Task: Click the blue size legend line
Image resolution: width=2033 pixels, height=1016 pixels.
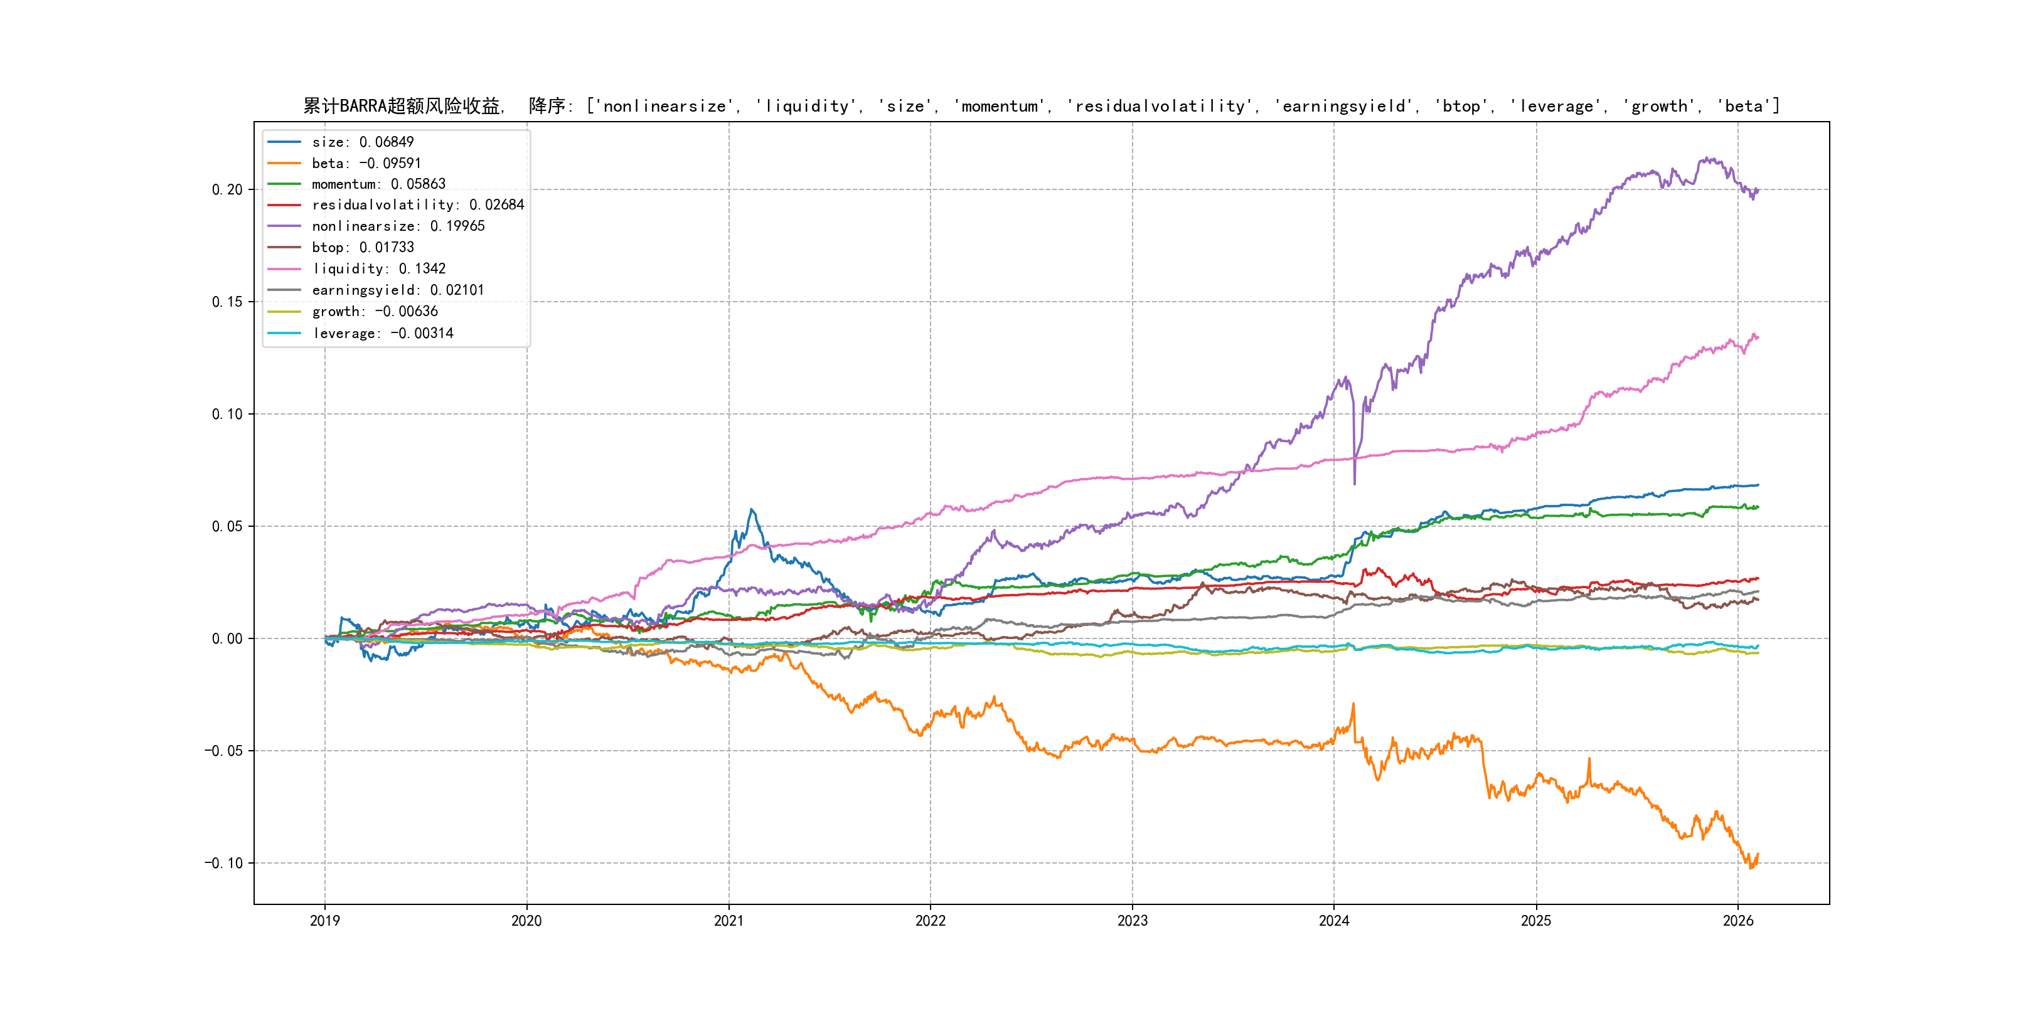Action: tap(284, 142)
